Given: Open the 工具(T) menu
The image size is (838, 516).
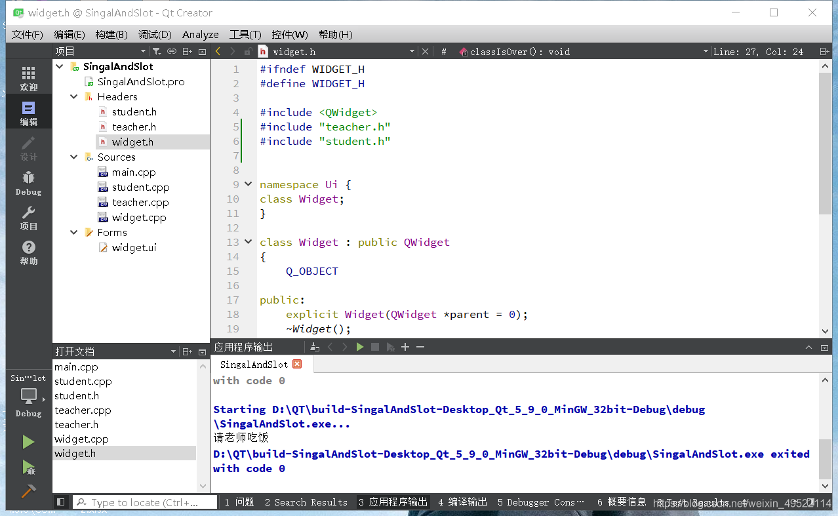Looking at the screenshot, I should coord(245,34).
